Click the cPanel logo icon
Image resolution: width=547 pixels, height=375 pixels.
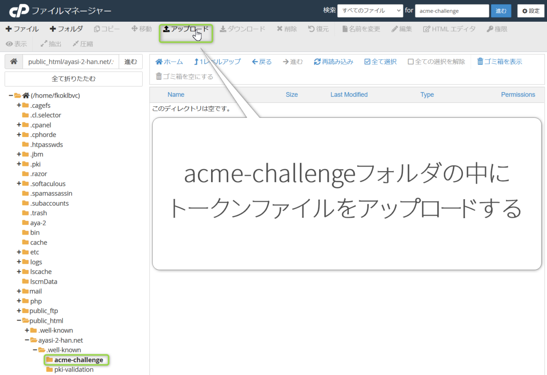[19, 11]
